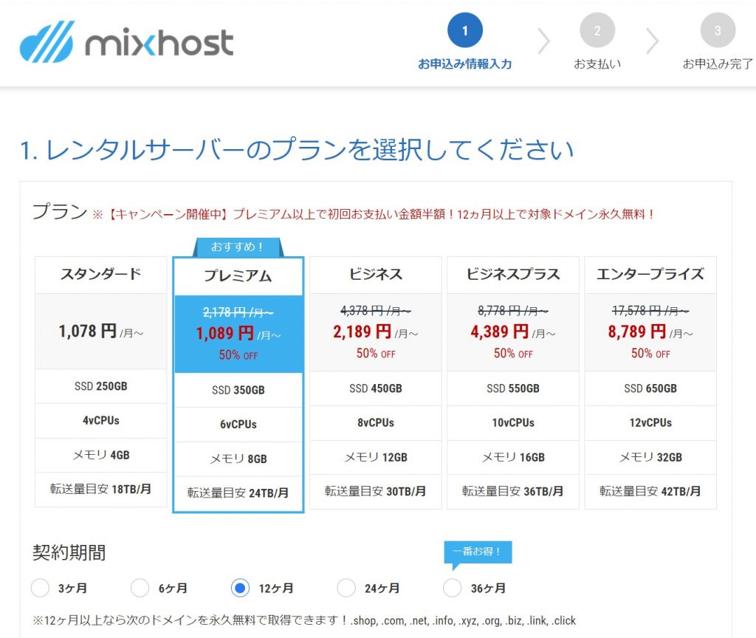The height and width of the screenshot is (638, 756).
Task: Select the エンタープライズ plan header
Action: pyautogui.click(x=650, y=274)
